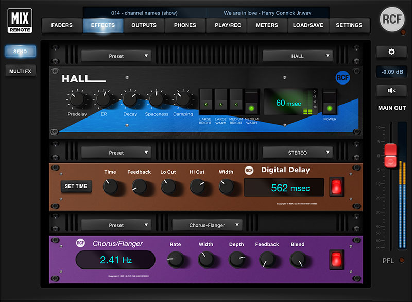Switch off the Chorus/Flanger red power switch

336,259
